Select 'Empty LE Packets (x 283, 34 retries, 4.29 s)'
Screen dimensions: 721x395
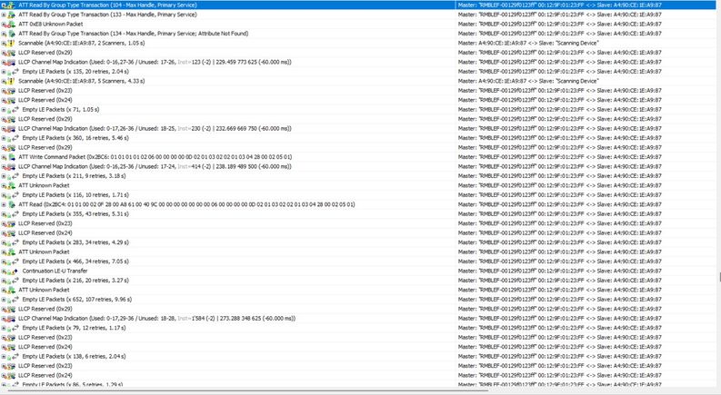tap(75, 242)
